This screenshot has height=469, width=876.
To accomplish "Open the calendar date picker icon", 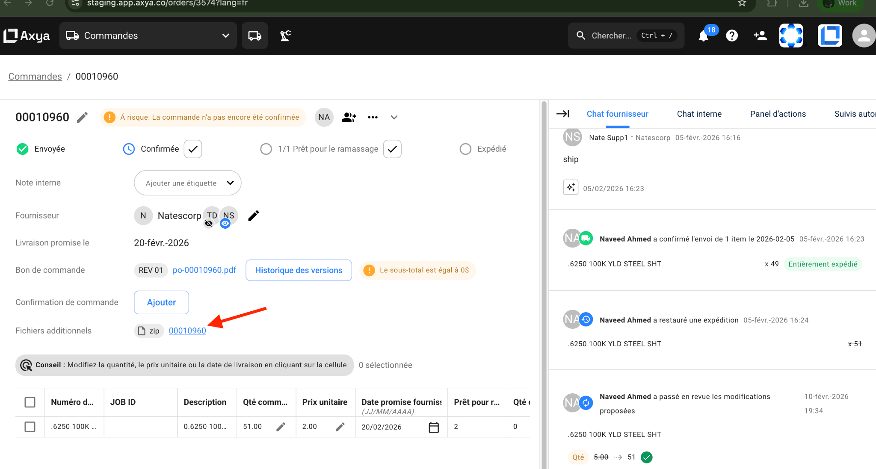I will [433, 427].
